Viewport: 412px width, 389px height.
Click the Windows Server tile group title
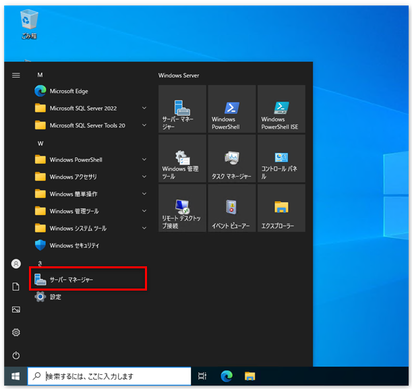[x=179, y=76]
